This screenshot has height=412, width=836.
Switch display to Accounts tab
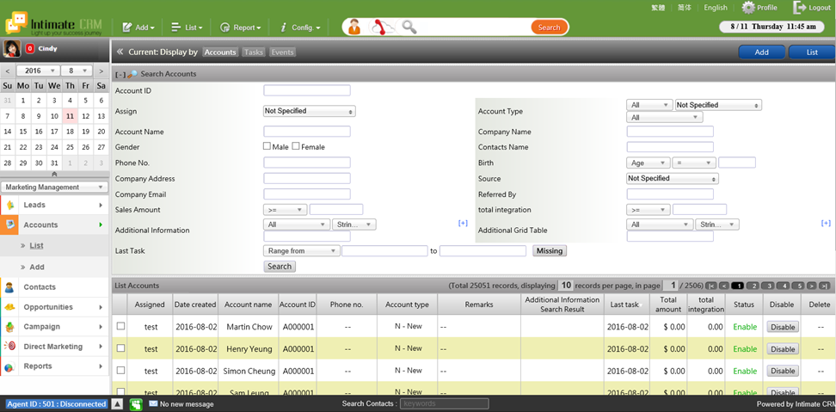(220, 52)
